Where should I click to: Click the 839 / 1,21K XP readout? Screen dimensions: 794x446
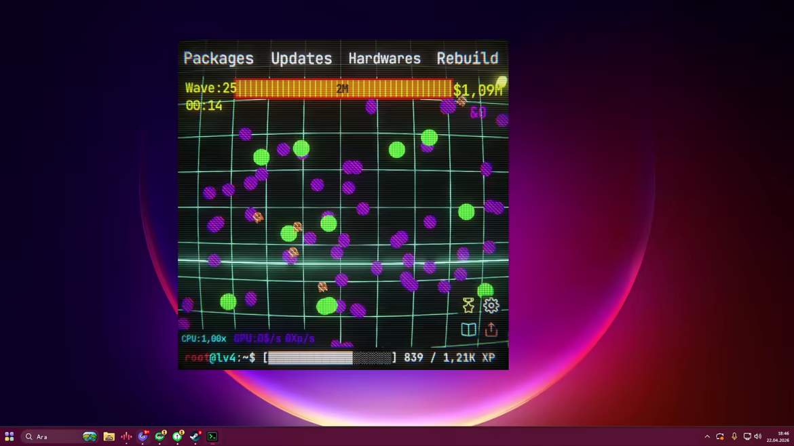(x=450, y=357)
